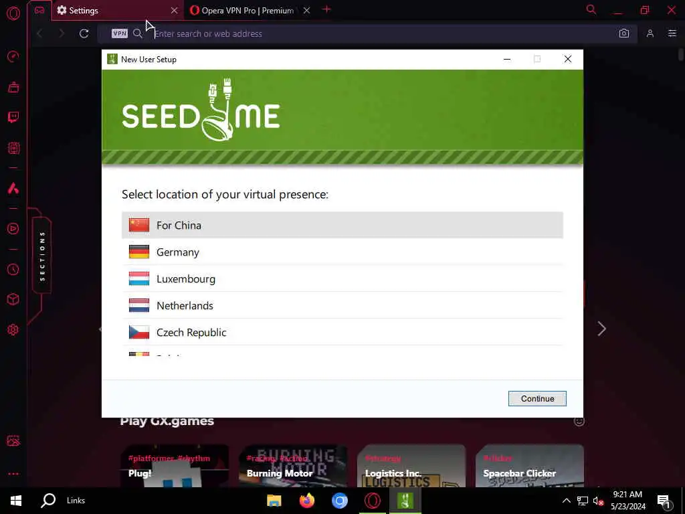Close the Settings tab
This screenshot has width=685, height=514.
point(174,11)
